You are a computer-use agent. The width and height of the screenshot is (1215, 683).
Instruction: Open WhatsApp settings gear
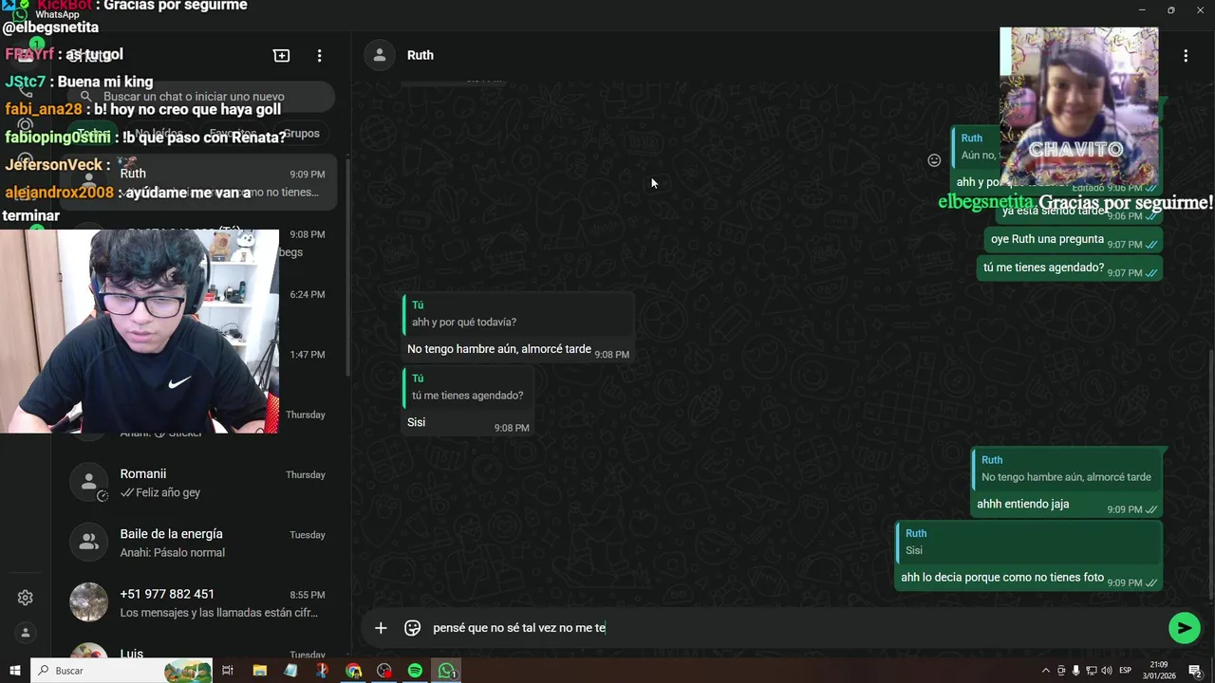(26, 598)
